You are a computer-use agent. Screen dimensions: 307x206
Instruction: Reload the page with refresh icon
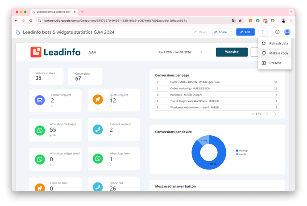(31, 20)
